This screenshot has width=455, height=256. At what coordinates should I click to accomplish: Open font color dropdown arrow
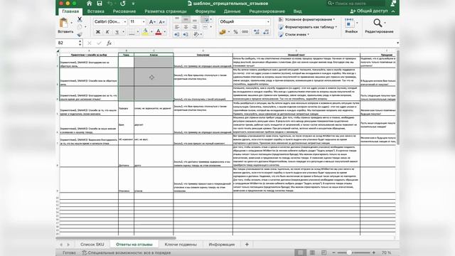coord(165,31)
